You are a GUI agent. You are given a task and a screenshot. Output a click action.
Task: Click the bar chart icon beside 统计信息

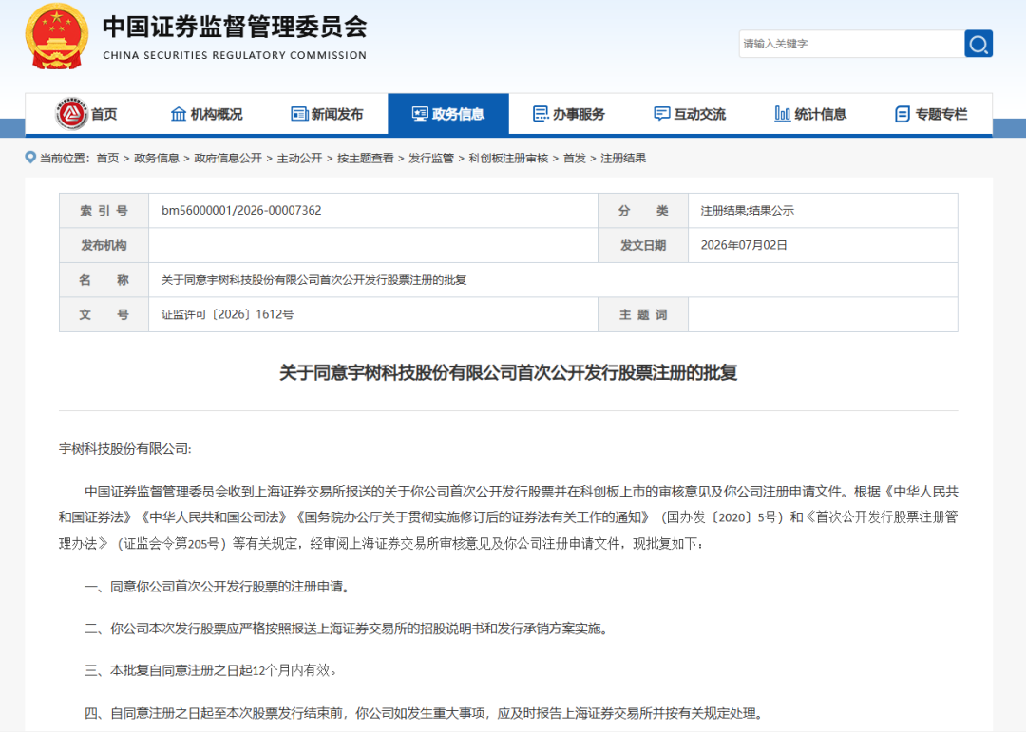tap(782, 114)
